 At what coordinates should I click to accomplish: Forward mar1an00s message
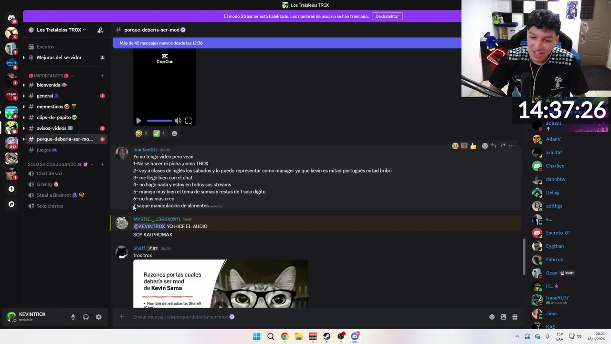503,146
